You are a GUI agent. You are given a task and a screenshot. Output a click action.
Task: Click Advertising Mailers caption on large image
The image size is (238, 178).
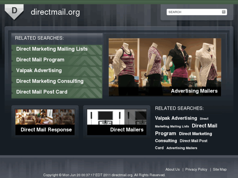[x=194, y=91]
